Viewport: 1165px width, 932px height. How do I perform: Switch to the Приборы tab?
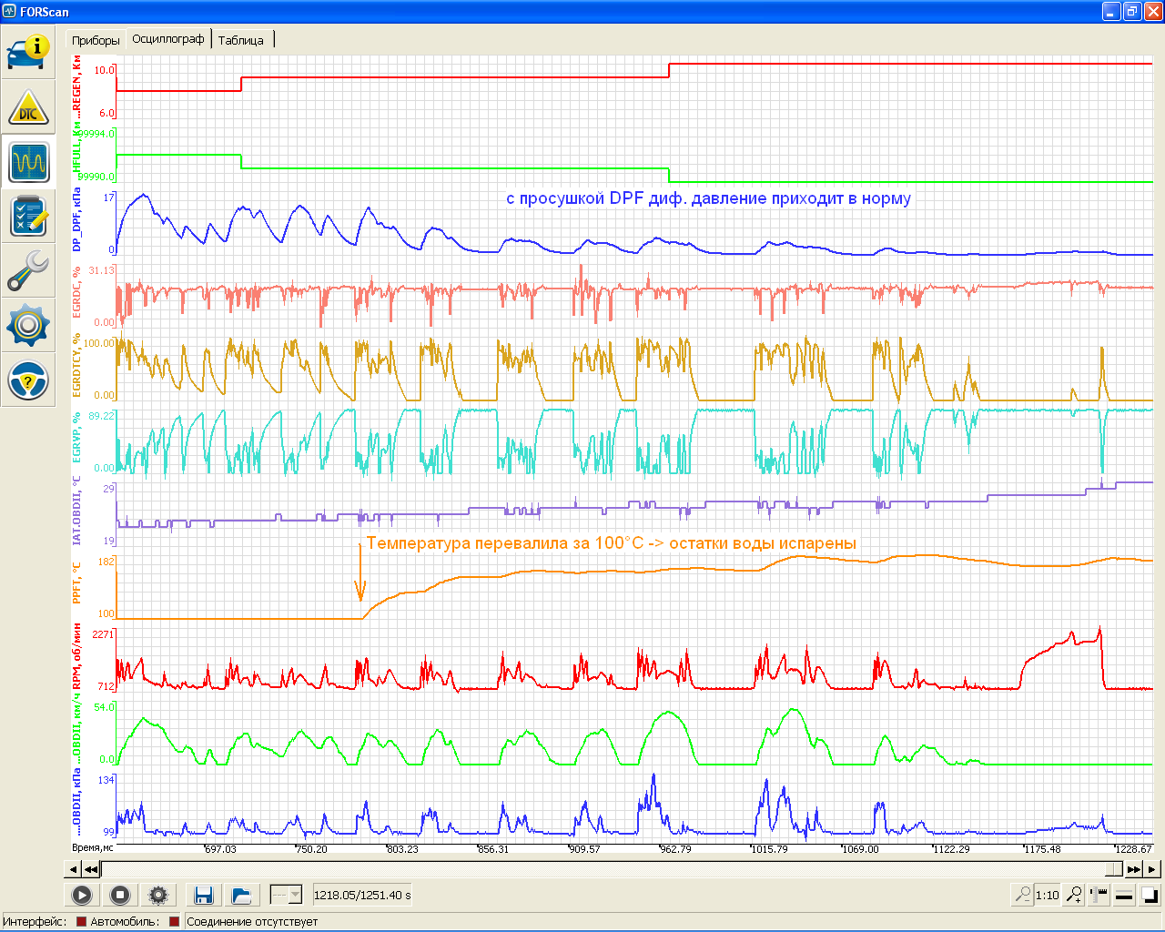click(96, 40)
